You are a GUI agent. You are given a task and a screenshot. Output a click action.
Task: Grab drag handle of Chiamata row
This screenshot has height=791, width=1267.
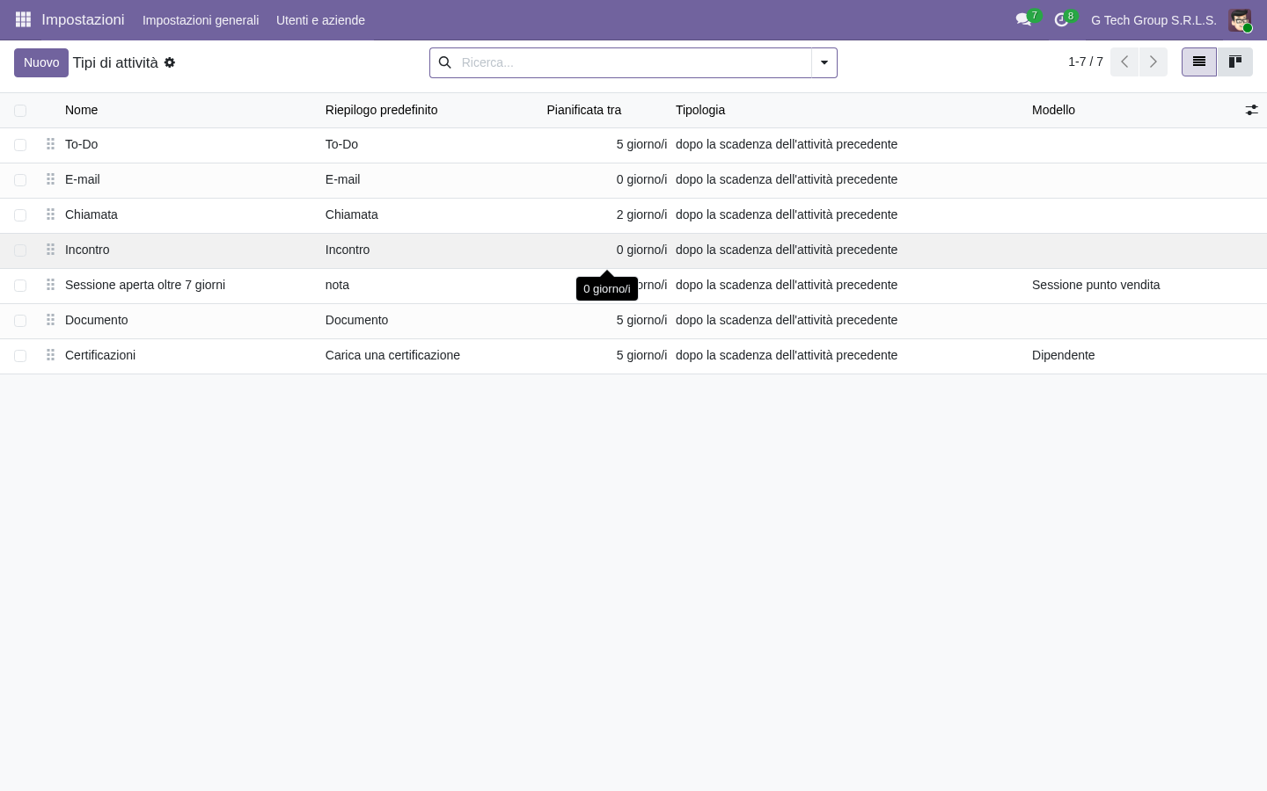[50, 214]
